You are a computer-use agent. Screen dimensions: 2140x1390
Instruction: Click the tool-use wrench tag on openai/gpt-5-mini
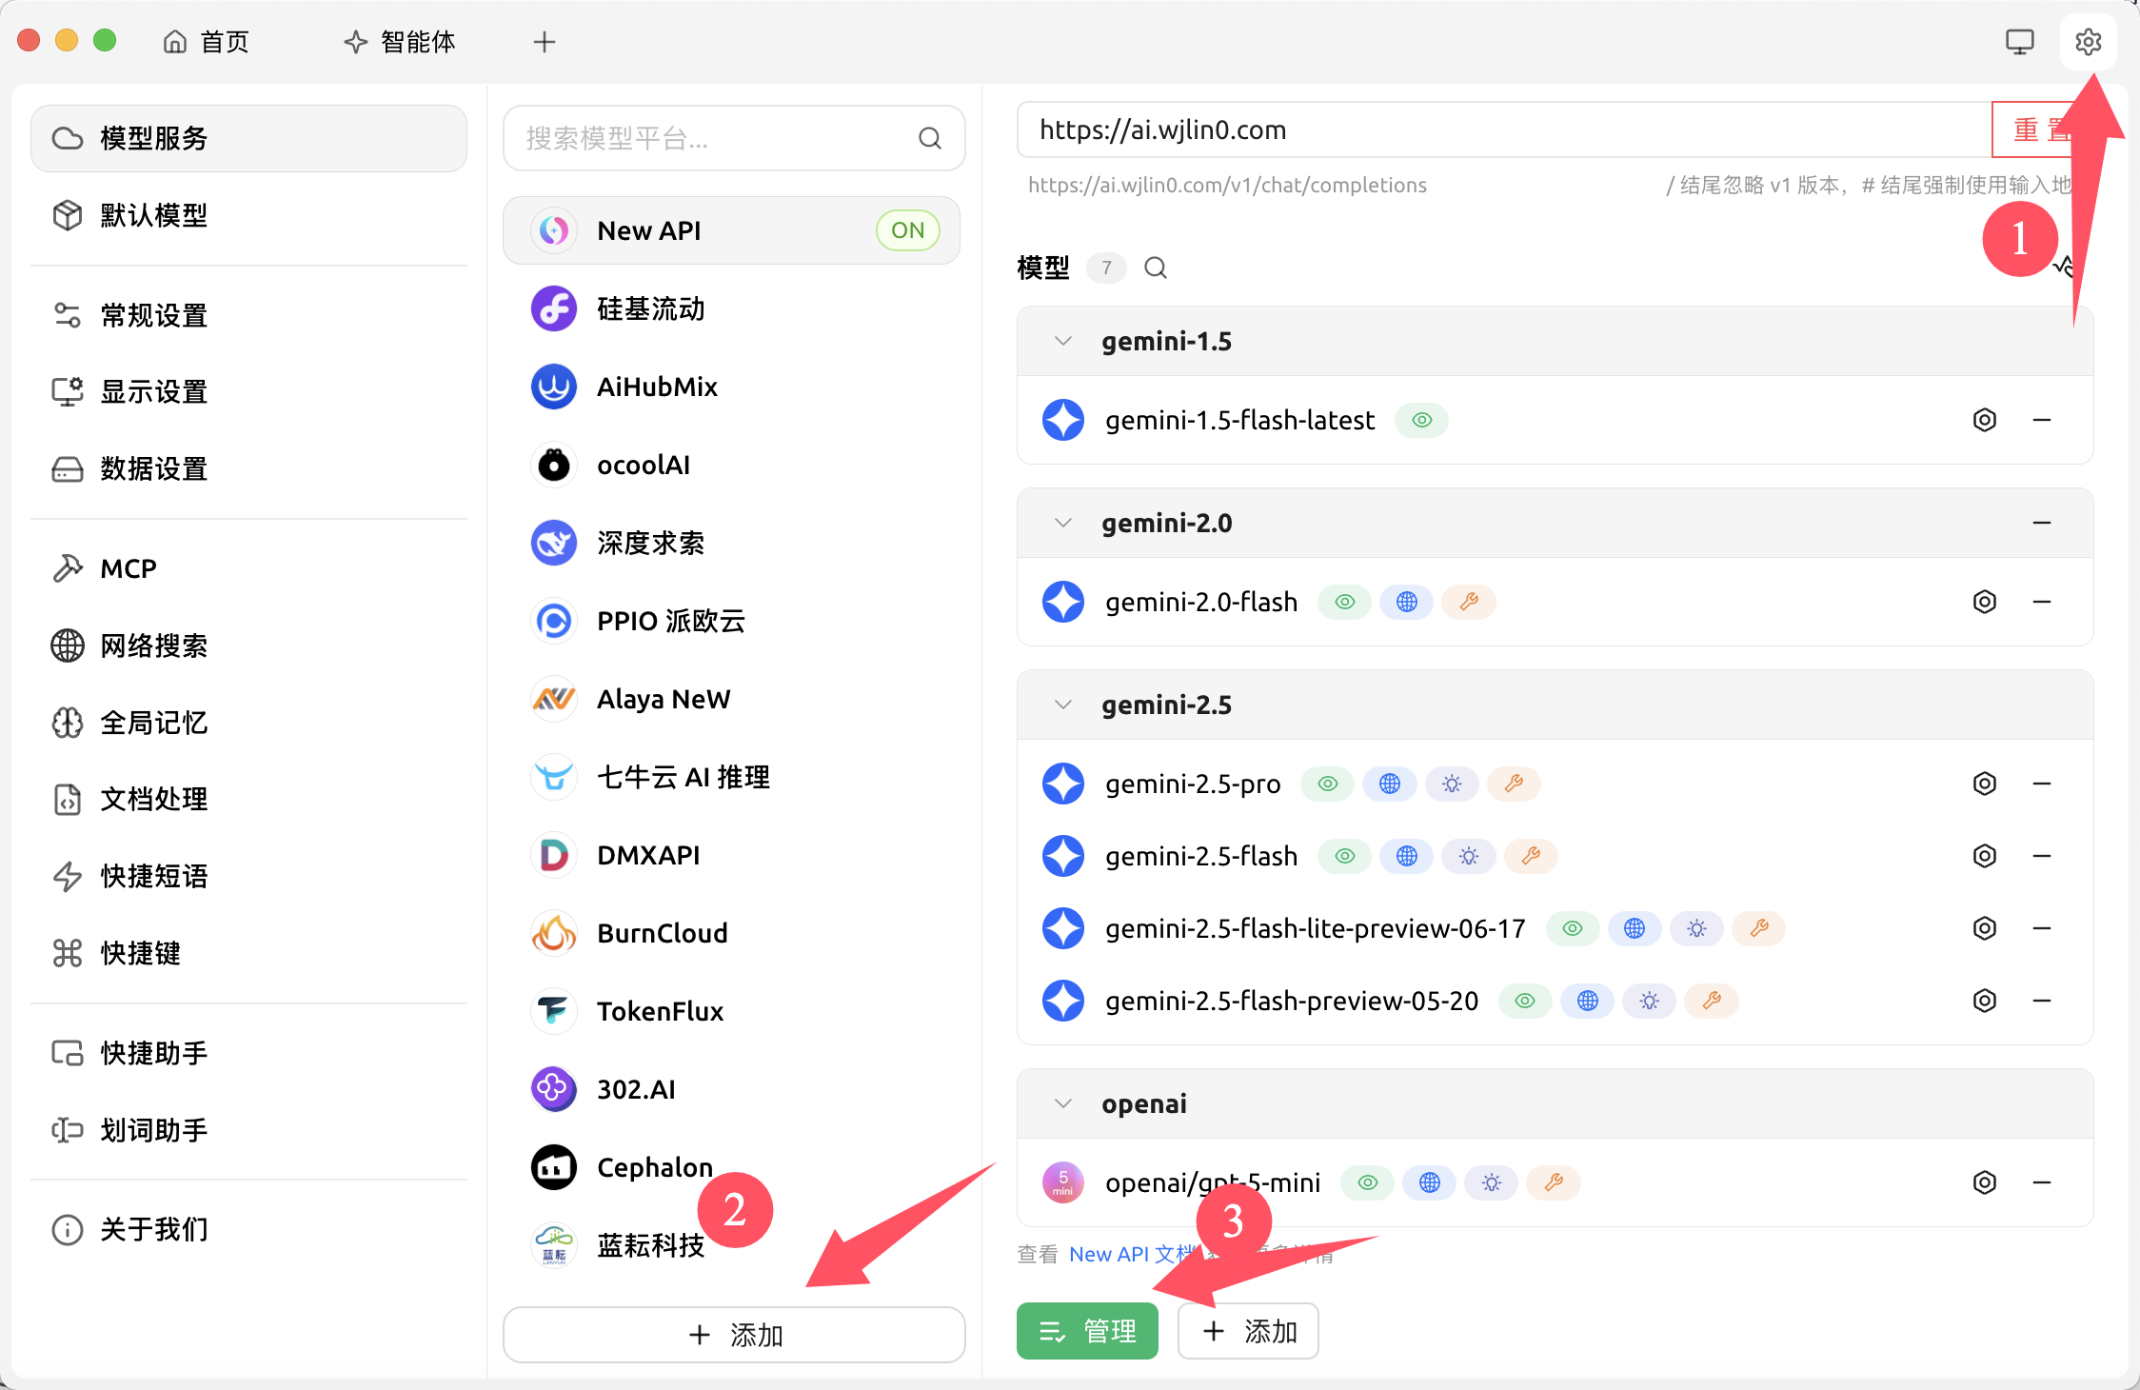pyautogui.click(x=1554, y=1182)
